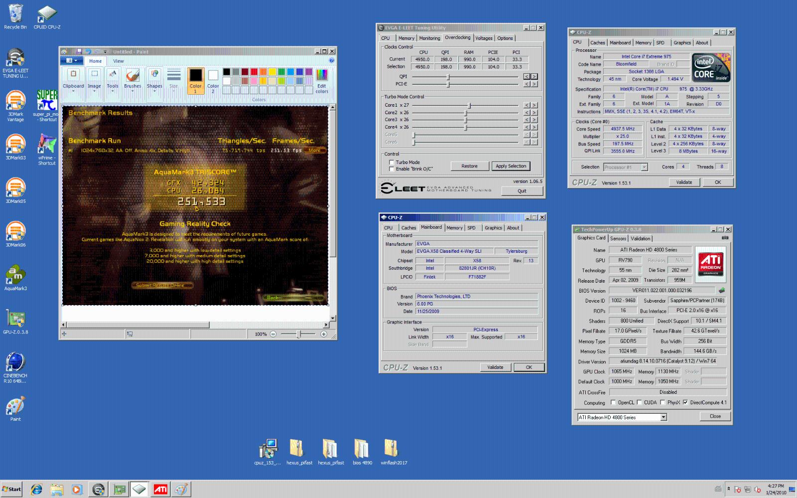Open Graphics tab in Mainboard CPU-Z window
This screenshot has width=797, height=498.
[x=493, y=228]
